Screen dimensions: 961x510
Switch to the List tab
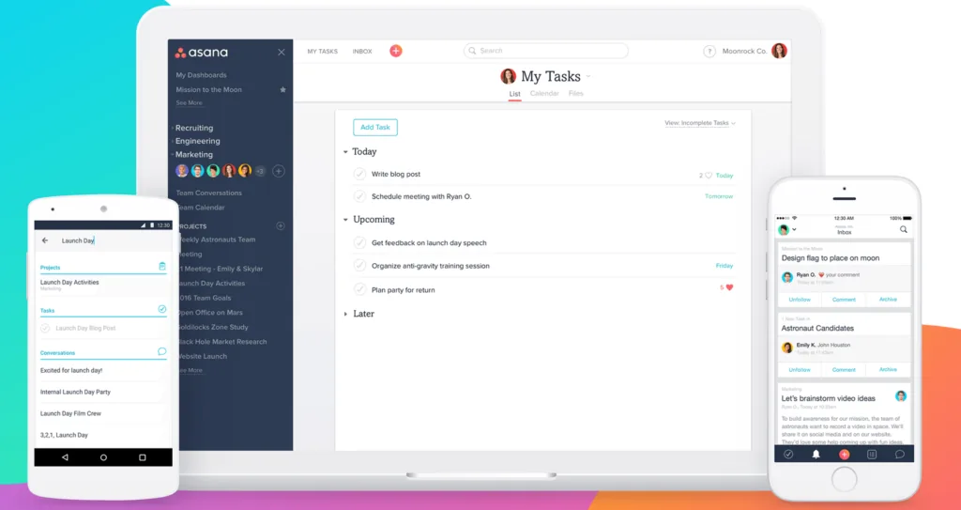click(x=515, y=94)
